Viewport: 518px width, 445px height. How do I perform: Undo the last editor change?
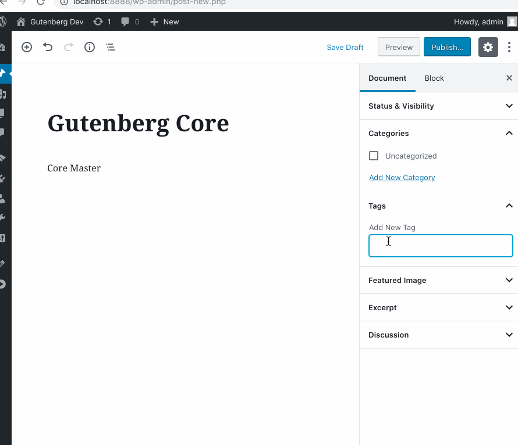click(48, 47)
